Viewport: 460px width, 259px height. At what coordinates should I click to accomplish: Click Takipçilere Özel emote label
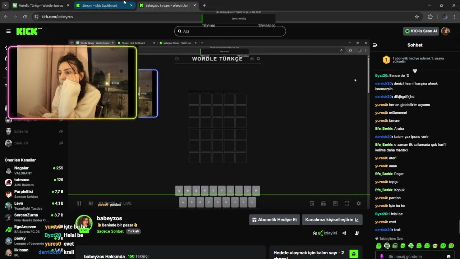[x=389, y=239]
